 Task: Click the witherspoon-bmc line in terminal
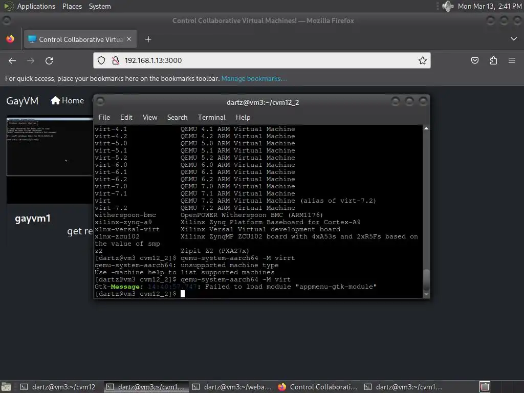click(x=209, y=215)
